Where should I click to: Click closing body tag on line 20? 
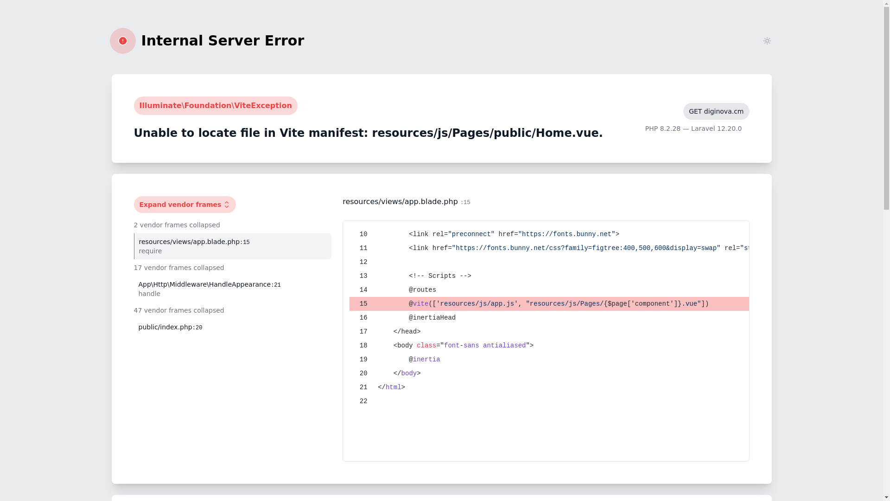(407, 373)
